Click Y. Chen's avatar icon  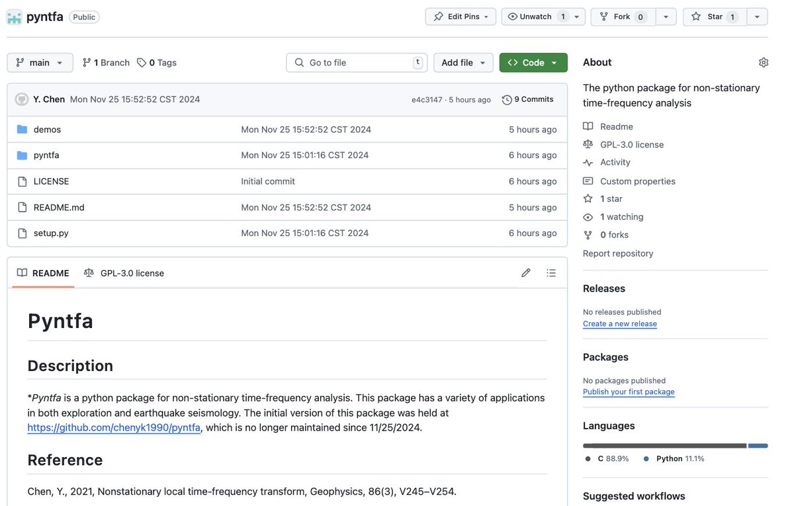pyautogui.click(x=21, y=99)
